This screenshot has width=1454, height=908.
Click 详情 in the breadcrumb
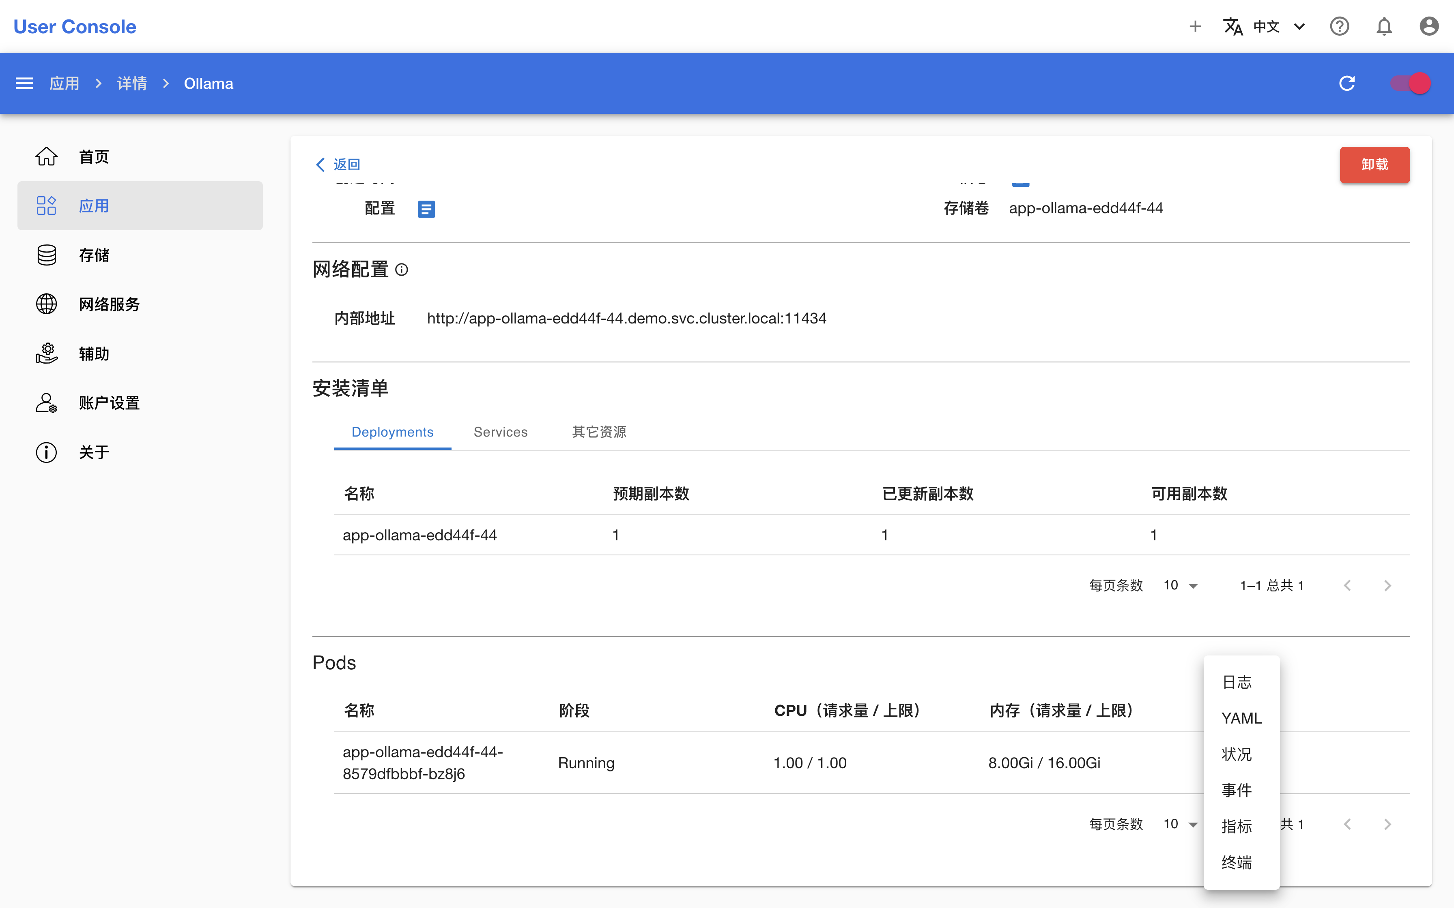(x=131, y=84)
